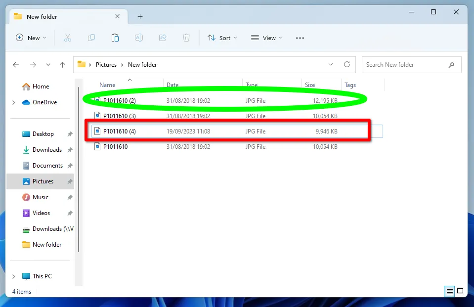Unpin Desktop using its pin icon
The width and height of the screenshot is (474, 307).
coord(70,134)
